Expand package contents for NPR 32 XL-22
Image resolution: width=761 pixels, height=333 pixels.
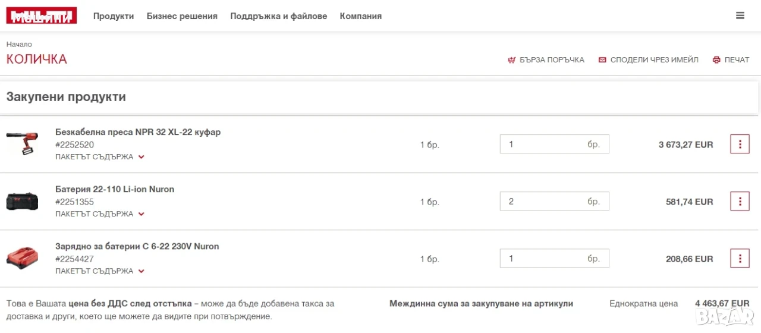pyautogui.click(x=100, y=157)
